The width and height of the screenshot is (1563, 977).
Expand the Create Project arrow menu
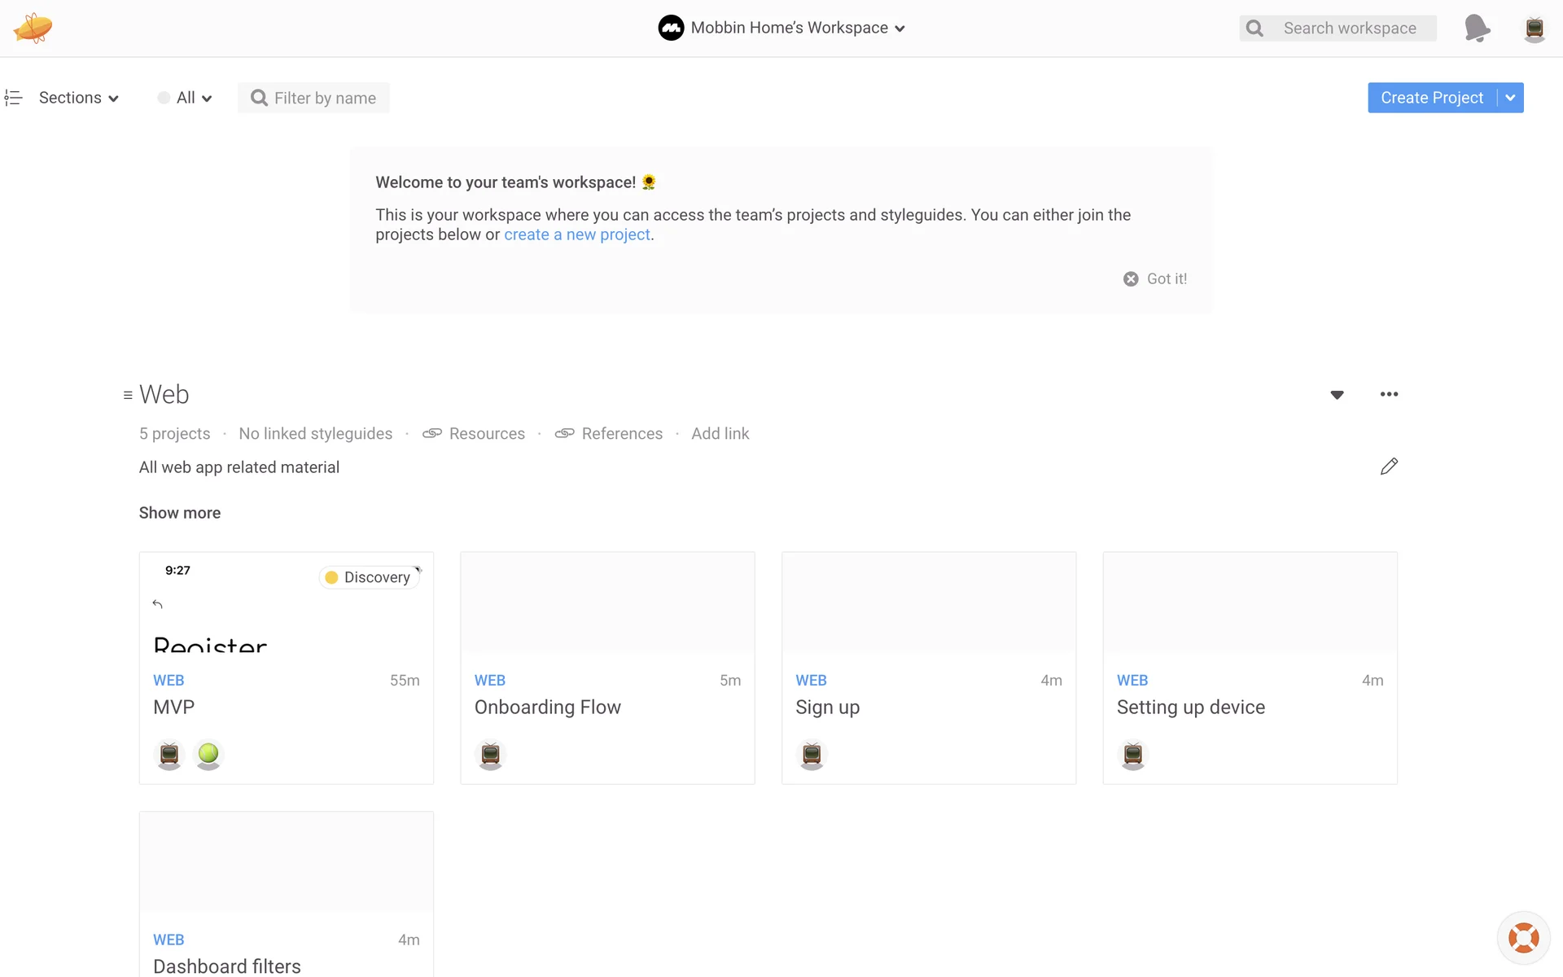[1511, 98]
